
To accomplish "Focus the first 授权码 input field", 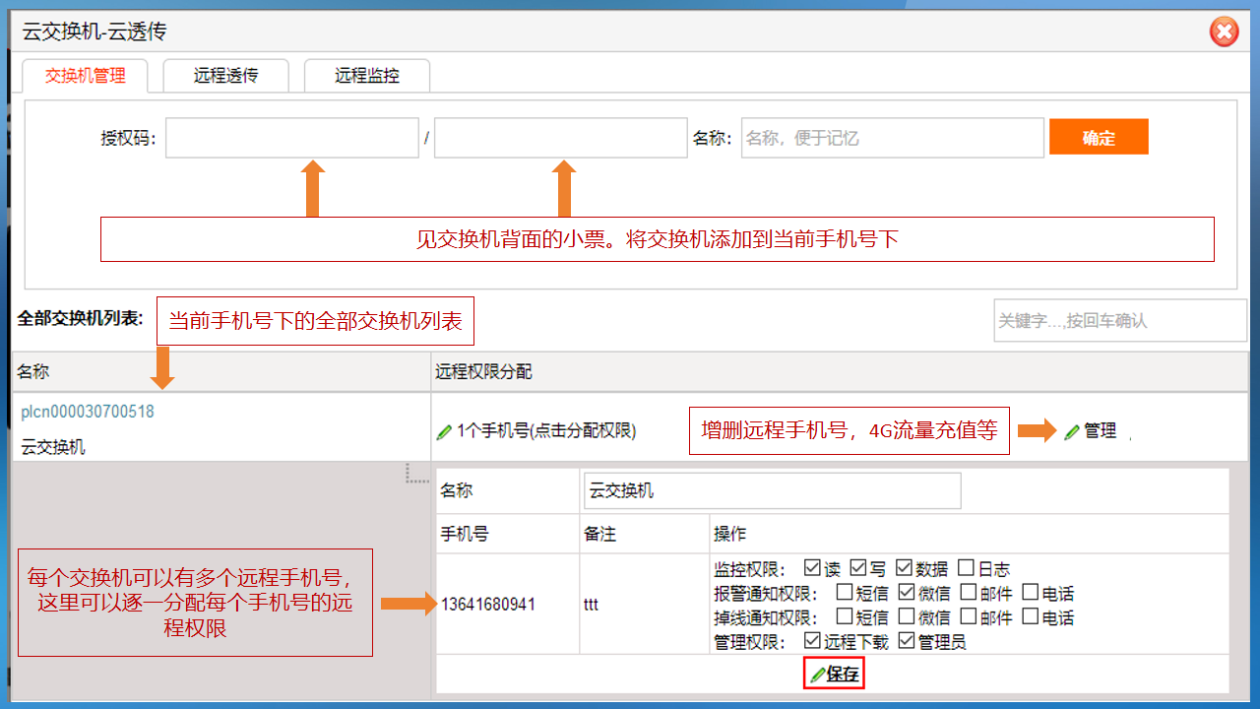I will (292, 138).
